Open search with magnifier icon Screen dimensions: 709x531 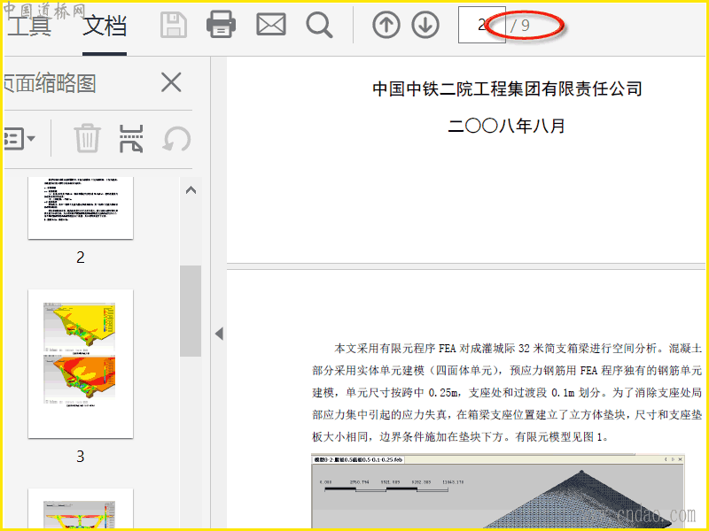319,25
